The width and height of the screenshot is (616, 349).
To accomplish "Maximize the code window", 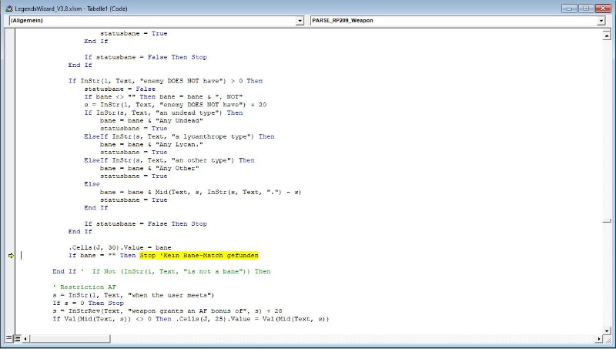I will click(586, 8).
